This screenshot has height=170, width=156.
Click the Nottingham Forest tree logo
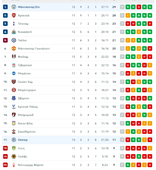tap(14, 165)
